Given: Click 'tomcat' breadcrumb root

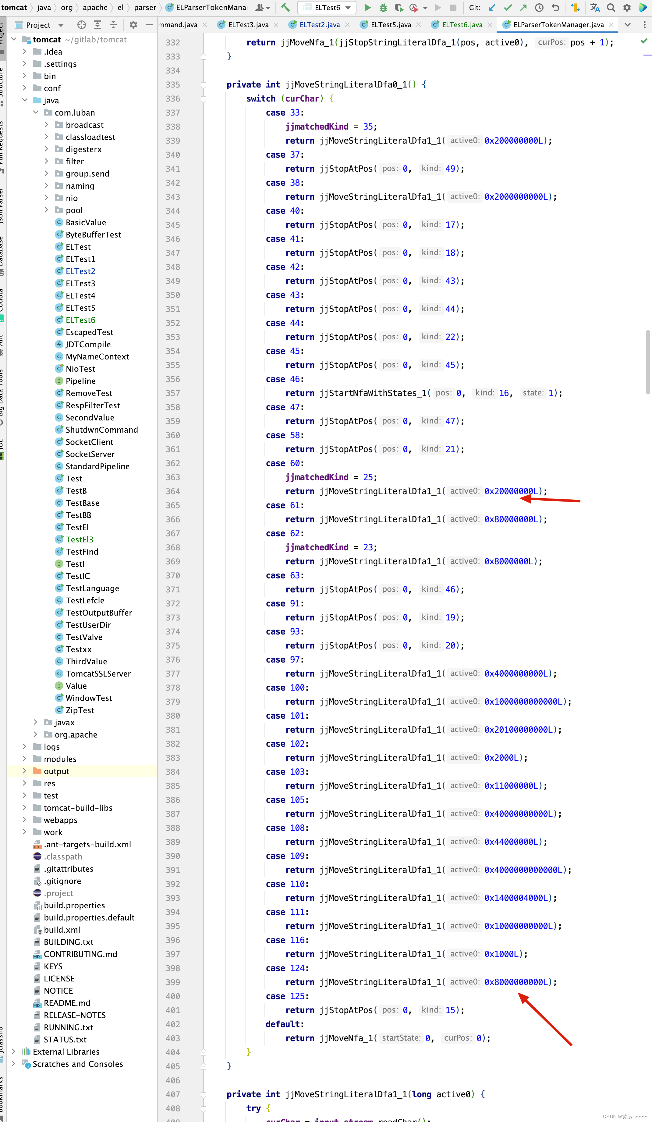Looking at the screenshot, I should tap(14, 8).
